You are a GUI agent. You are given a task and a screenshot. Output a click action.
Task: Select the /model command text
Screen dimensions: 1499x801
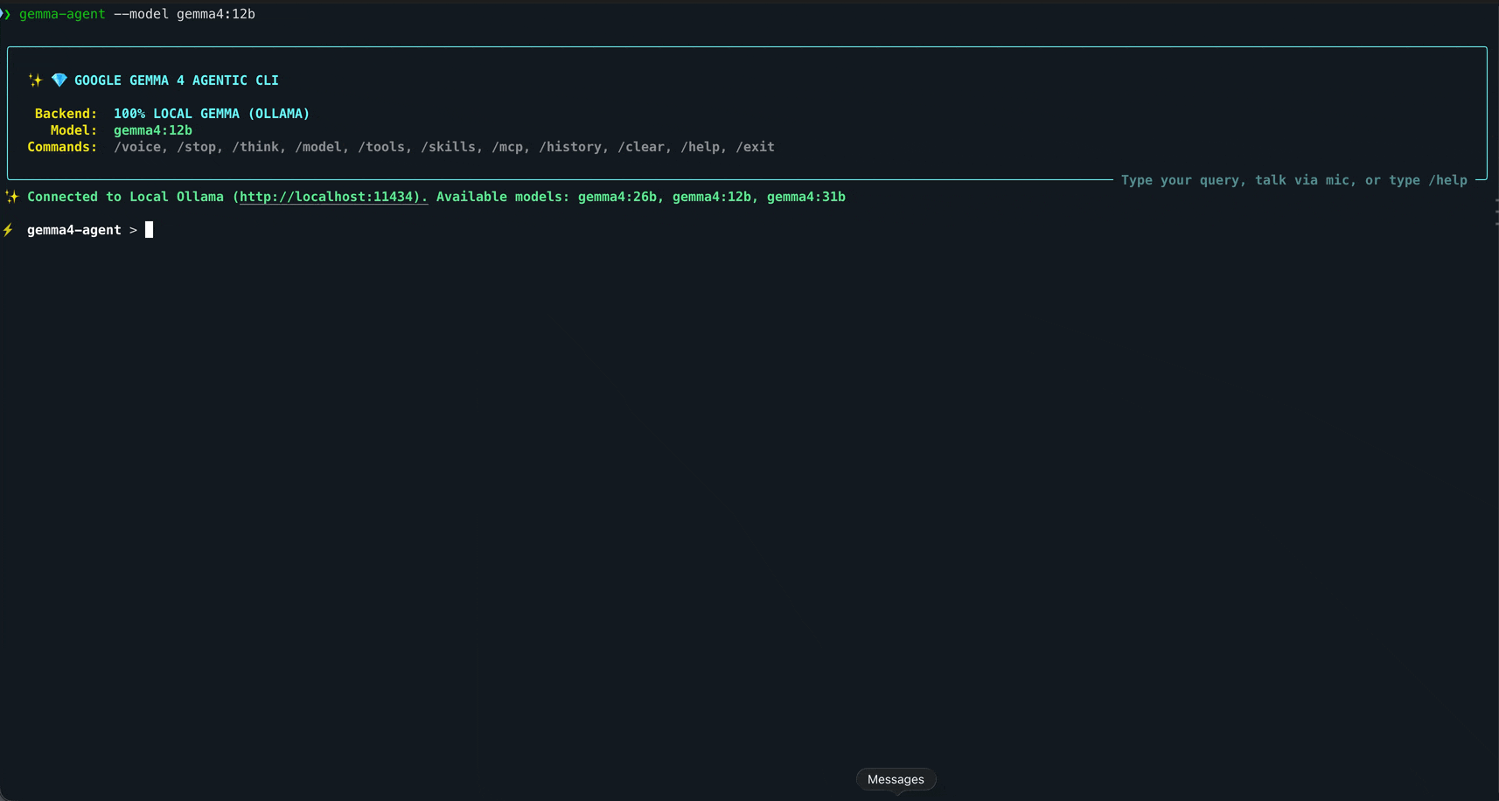[318, 147]
